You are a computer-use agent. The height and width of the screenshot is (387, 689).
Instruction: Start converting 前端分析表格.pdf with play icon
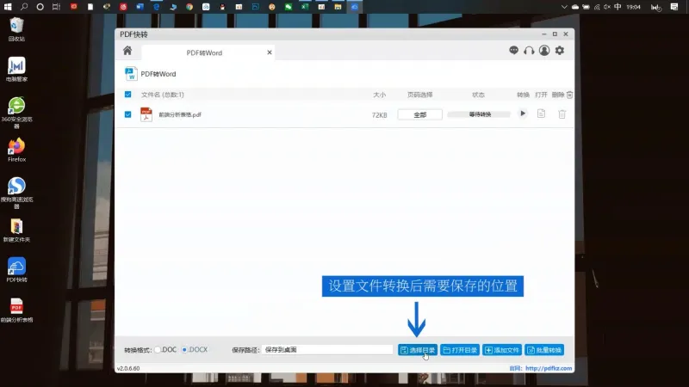pos(523,114)
